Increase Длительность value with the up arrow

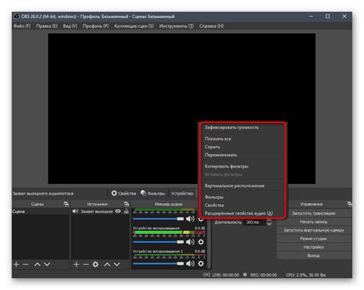coord(269,220)
